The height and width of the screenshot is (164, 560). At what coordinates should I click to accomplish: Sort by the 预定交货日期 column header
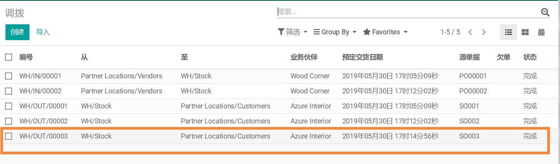coord(362,57)
